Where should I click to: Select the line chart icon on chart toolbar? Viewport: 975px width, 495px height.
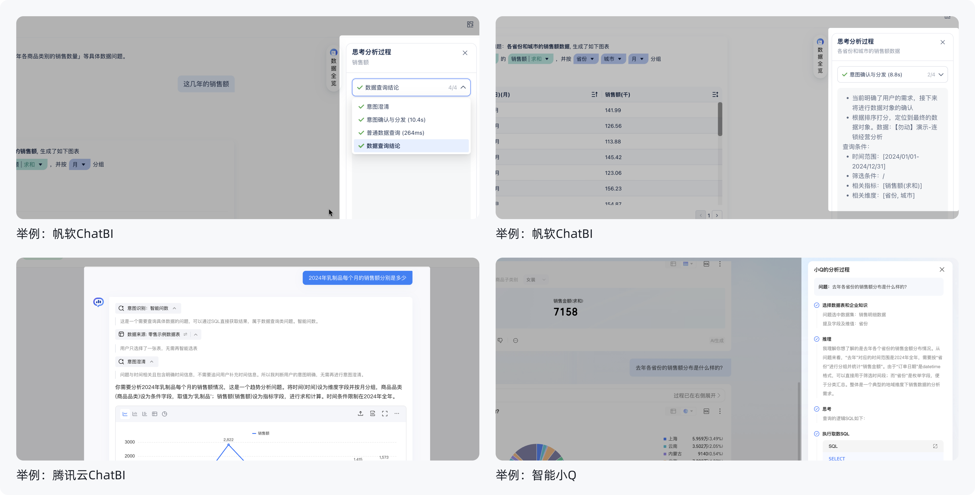pyautogui.click(x=125, y=413)
